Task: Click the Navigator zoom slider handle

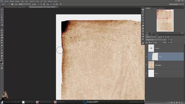Action: tap(168, 33)
